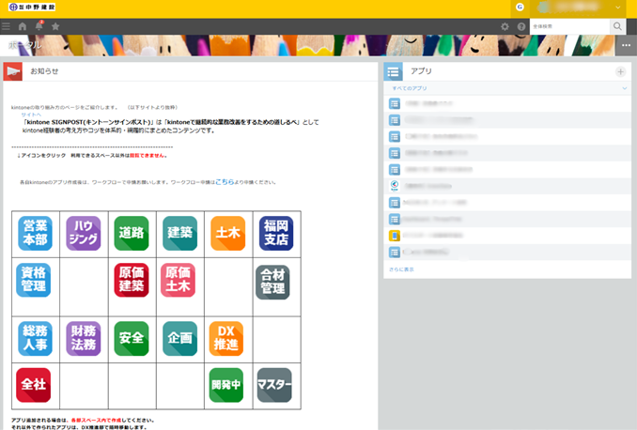Select the 福岡支店 branch icon
This screenshot has width=637, height=430.
(276, 234)
